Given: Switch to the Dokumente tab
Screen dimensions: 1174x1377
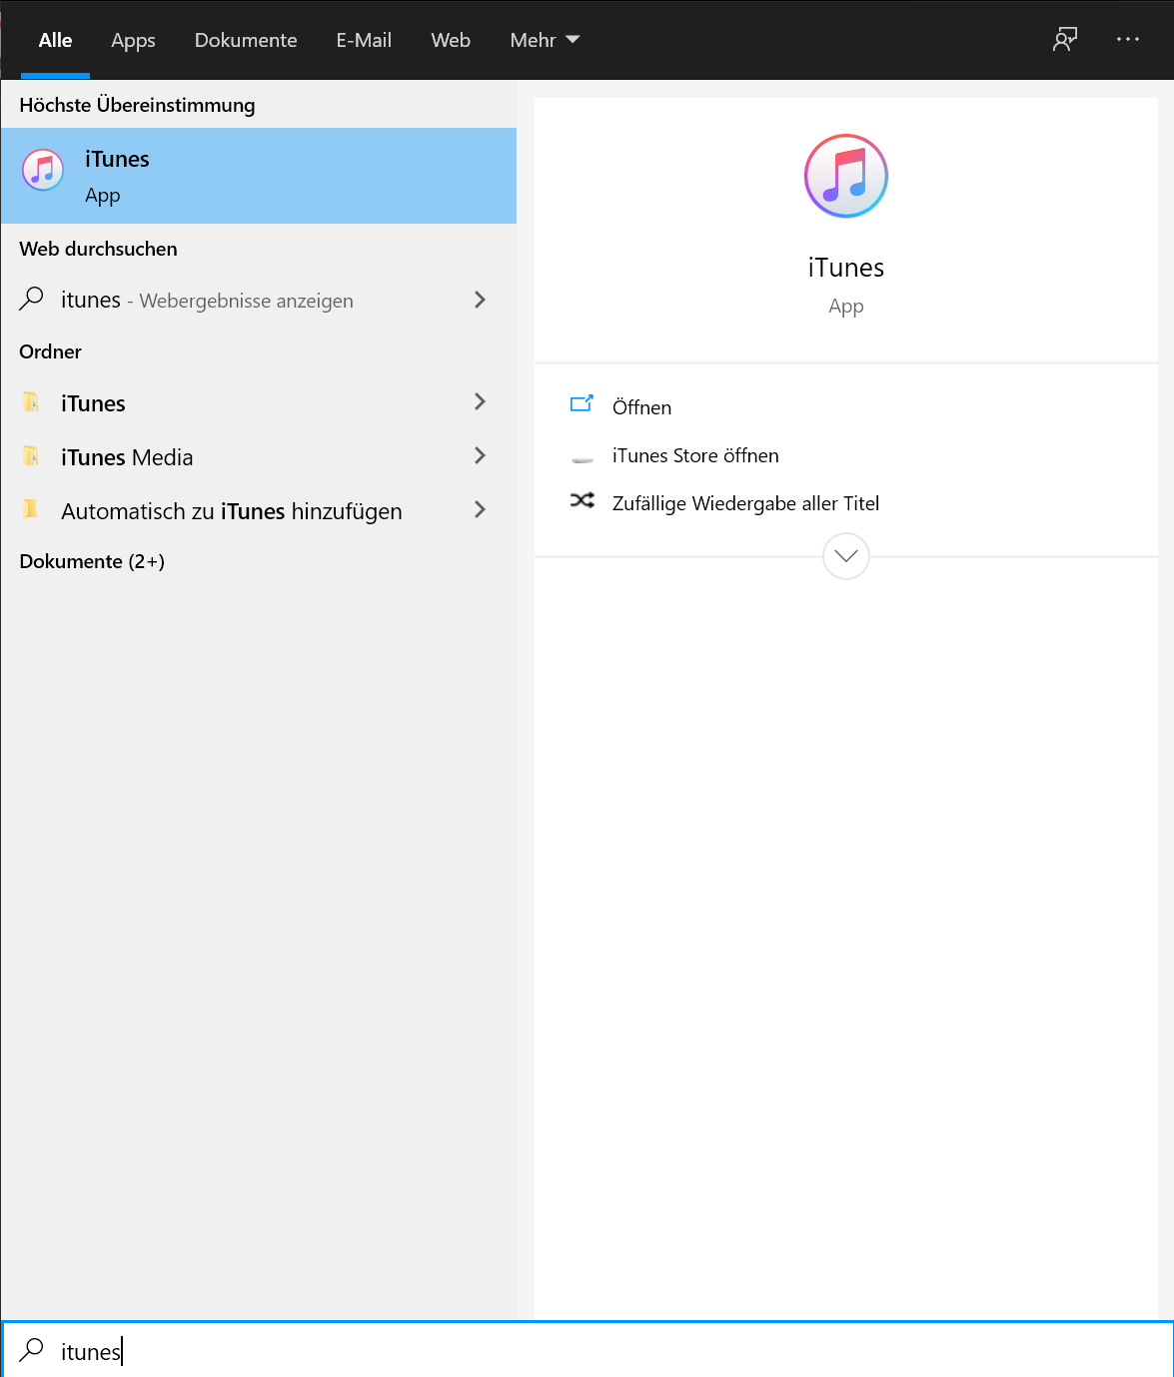Looking at the screenshot, I should point(246,40).
